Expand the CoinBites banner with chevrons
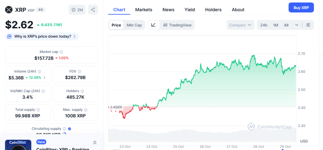 (95, 143)
